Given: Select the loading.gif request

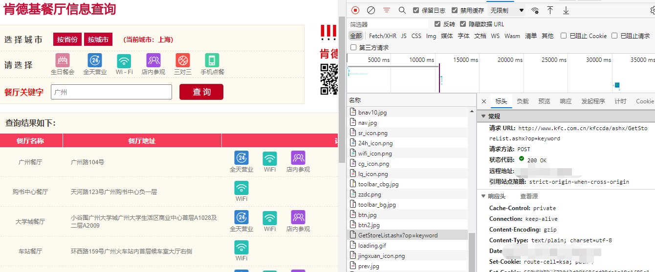Looking at the screenshot, I should (408, 246).
